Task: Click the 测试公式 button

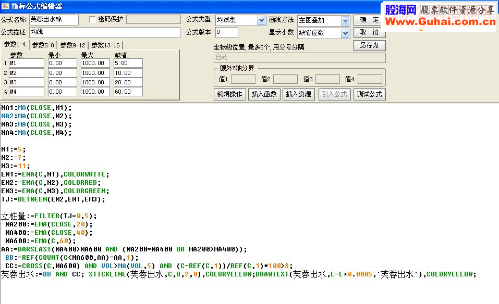Action: point(369,94)
